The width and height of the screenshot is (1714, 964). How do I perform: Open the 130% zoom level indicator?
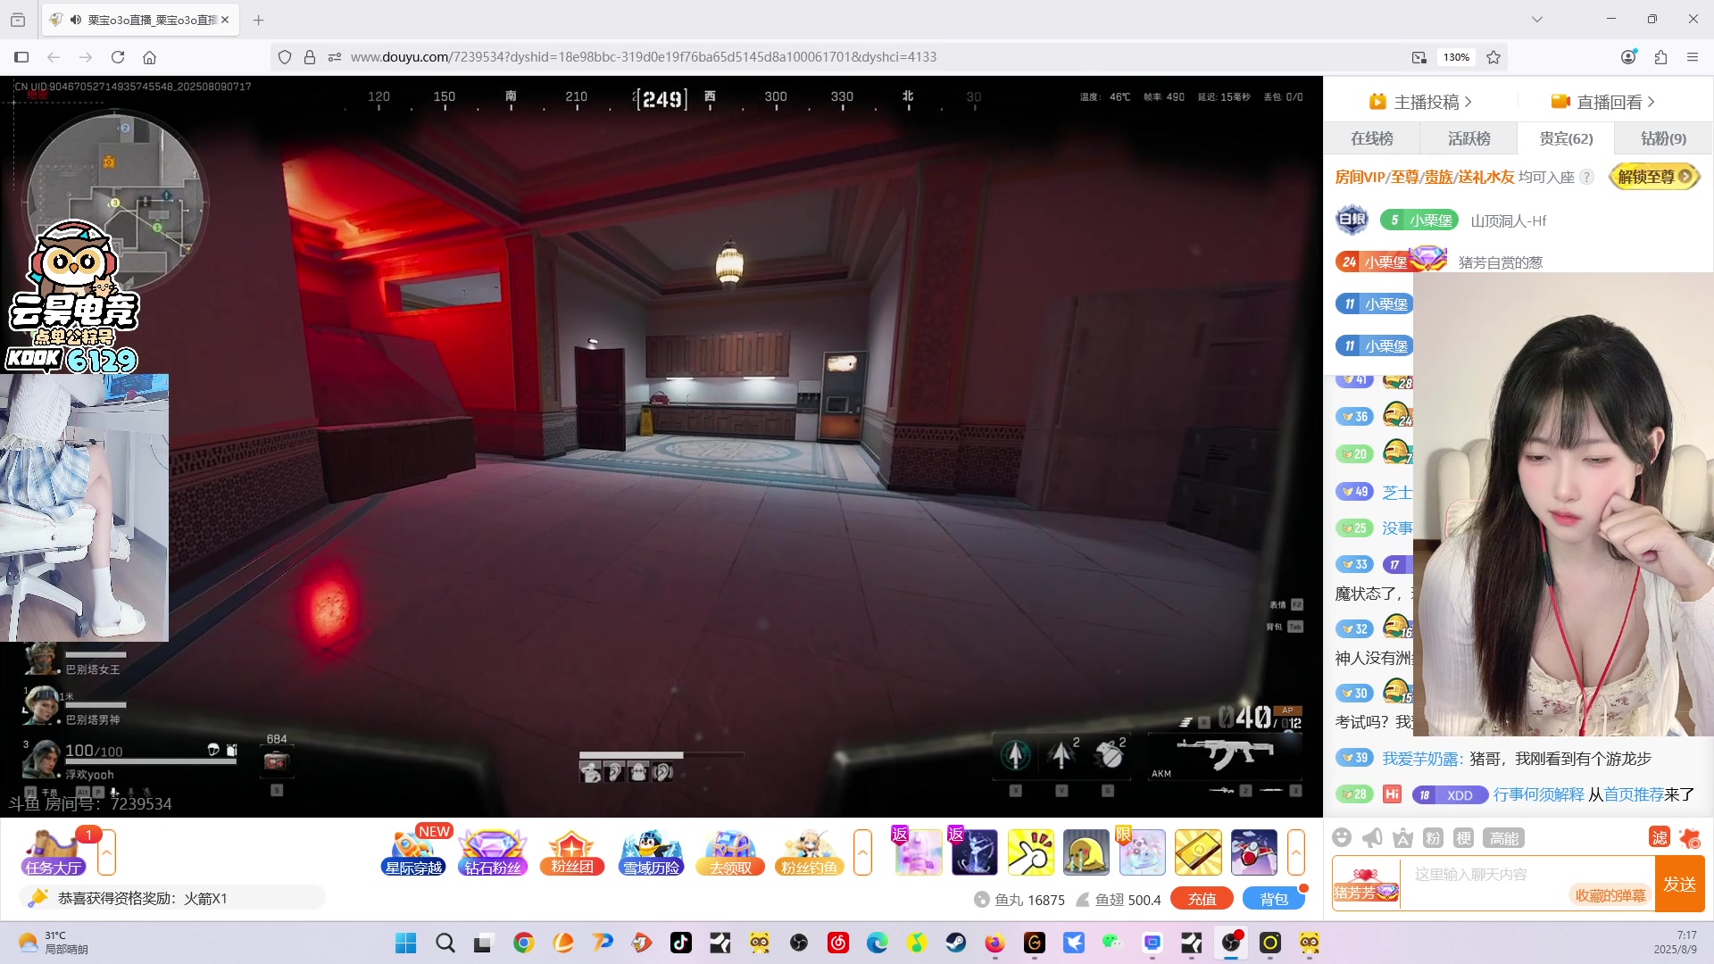point(1456,57)
